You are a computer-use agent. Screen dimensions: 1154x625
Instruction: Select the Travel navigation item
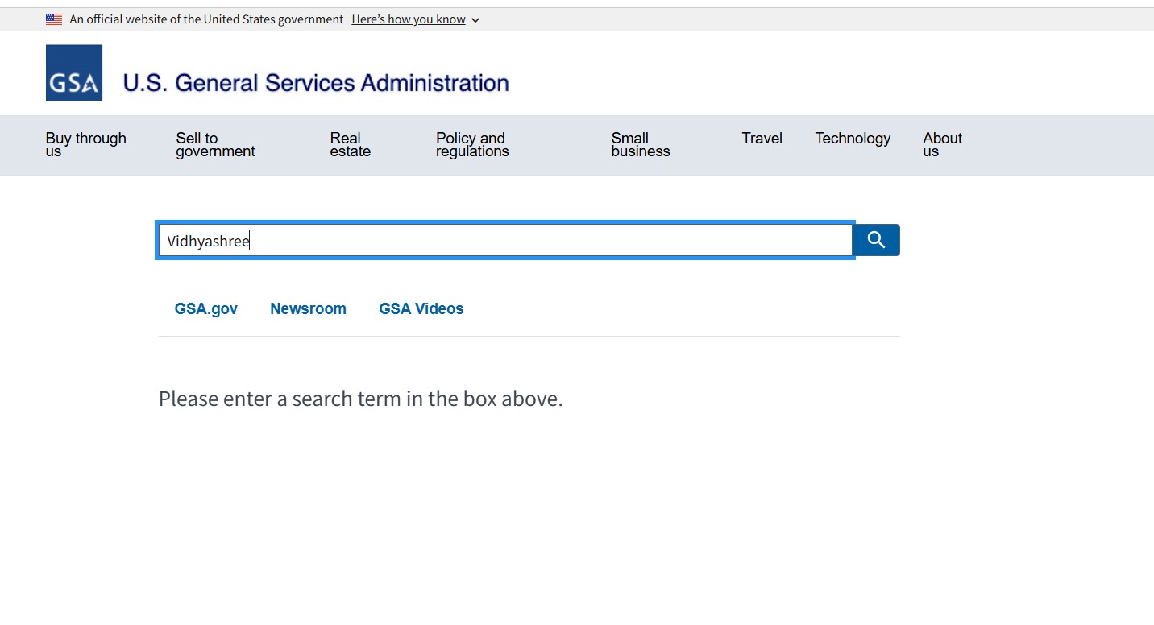[x=762, y=139]
